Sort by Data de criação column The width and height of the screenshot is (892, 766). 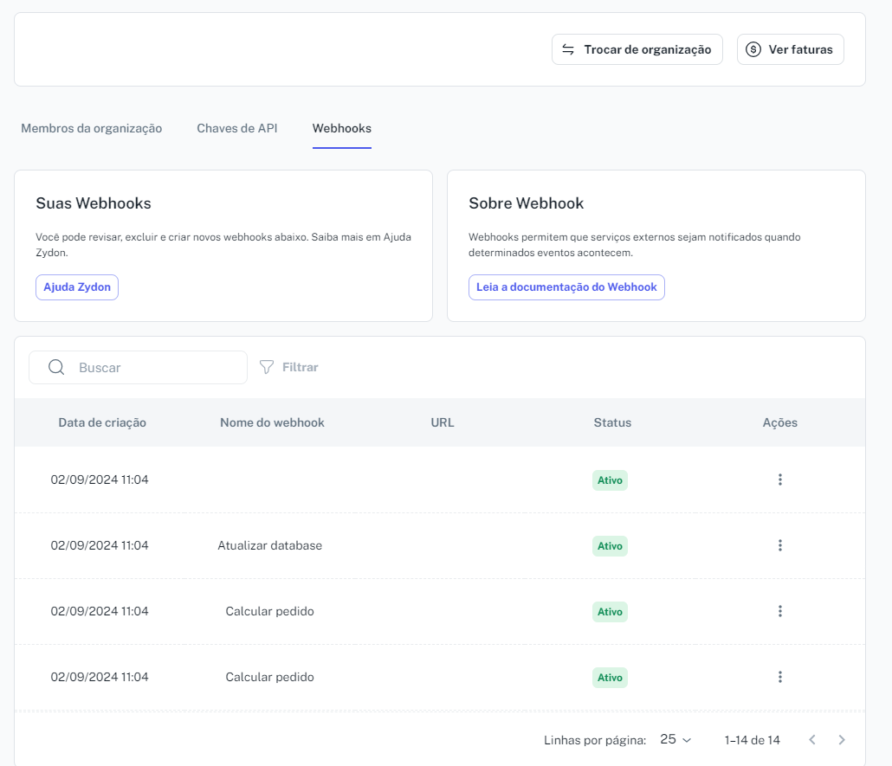coord(102,422)
